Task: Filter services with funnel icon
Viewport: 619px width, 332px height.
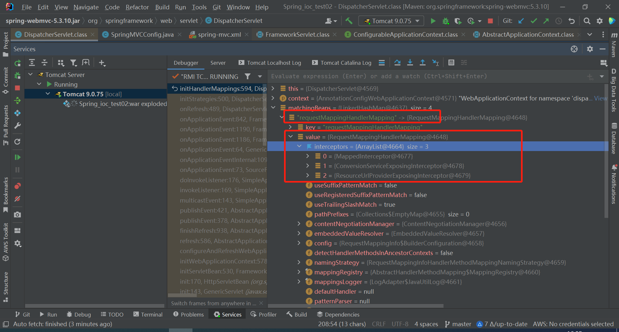Action: 74,63
